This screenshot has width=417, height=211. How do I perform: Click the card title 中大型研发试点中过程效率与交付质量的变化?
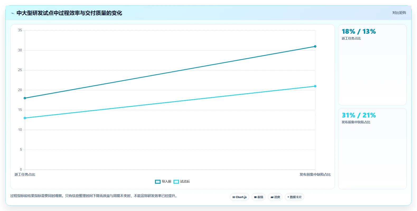coord(69,13)
